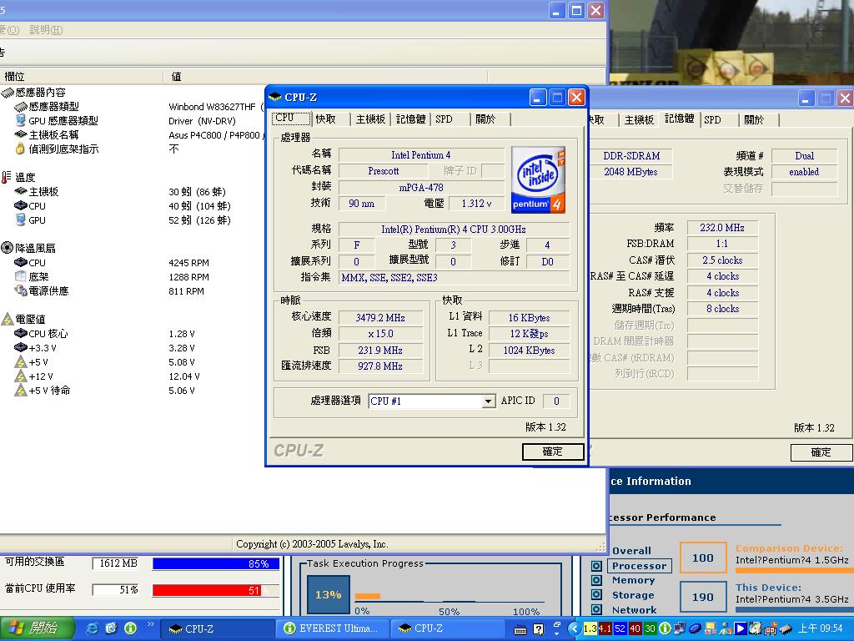This screenshot has height=641, width=854.
Task: Click the Intel Inside Pentium 4 logo
Action: click(538, 179)
